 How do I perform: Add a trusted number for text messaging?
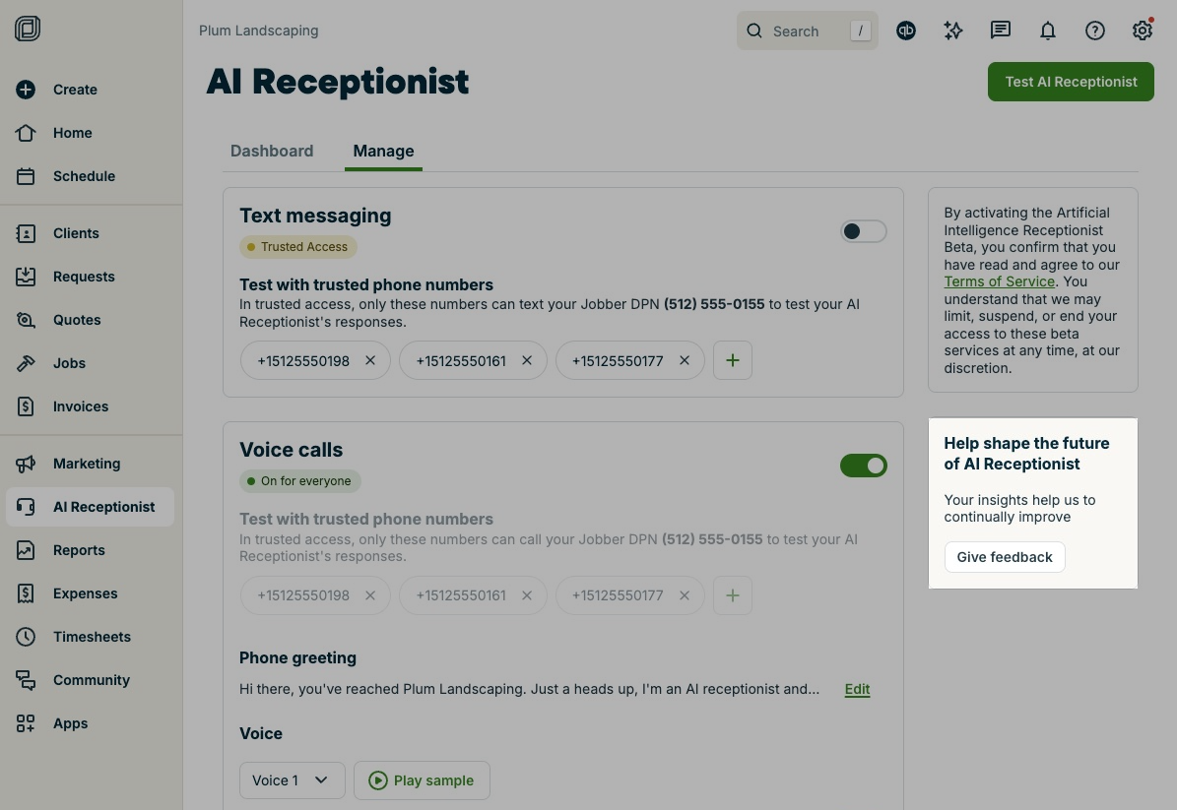click(732, 360)
